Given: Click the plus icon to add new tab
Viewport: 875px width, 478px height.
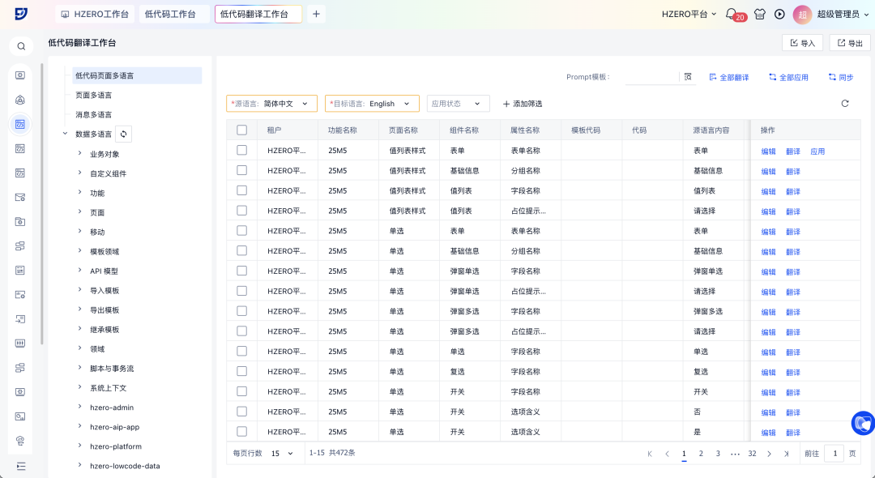Looking at the screenshot, I should (x=316, y=14).
